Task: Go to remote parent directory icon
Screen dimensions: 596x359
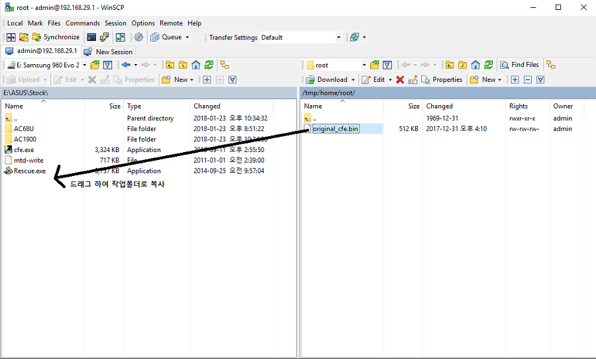Action: pyautogui.click(x=450, y=65)
